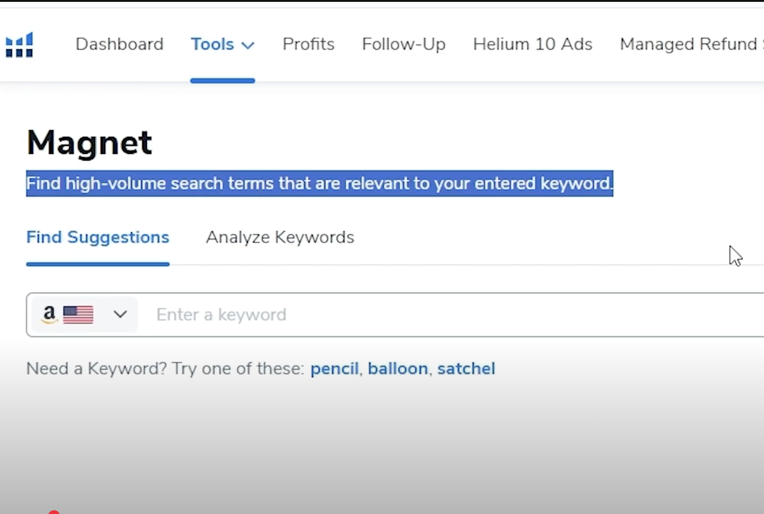This screenshot has width=764, height=514.
Task: Click the highlighted description text
Action: click(x=319, y=183)
